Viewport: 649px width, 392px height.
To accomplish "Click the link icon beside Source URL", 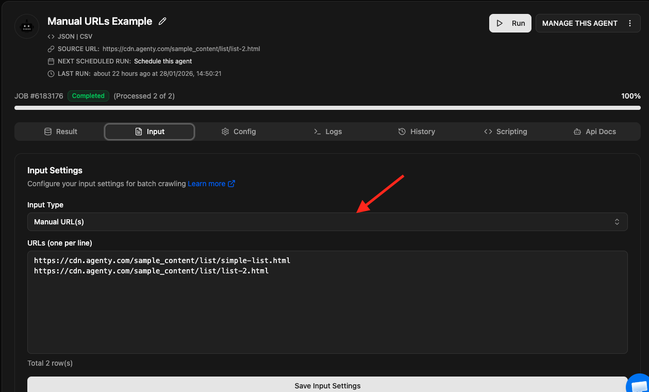I will [51, 49].
